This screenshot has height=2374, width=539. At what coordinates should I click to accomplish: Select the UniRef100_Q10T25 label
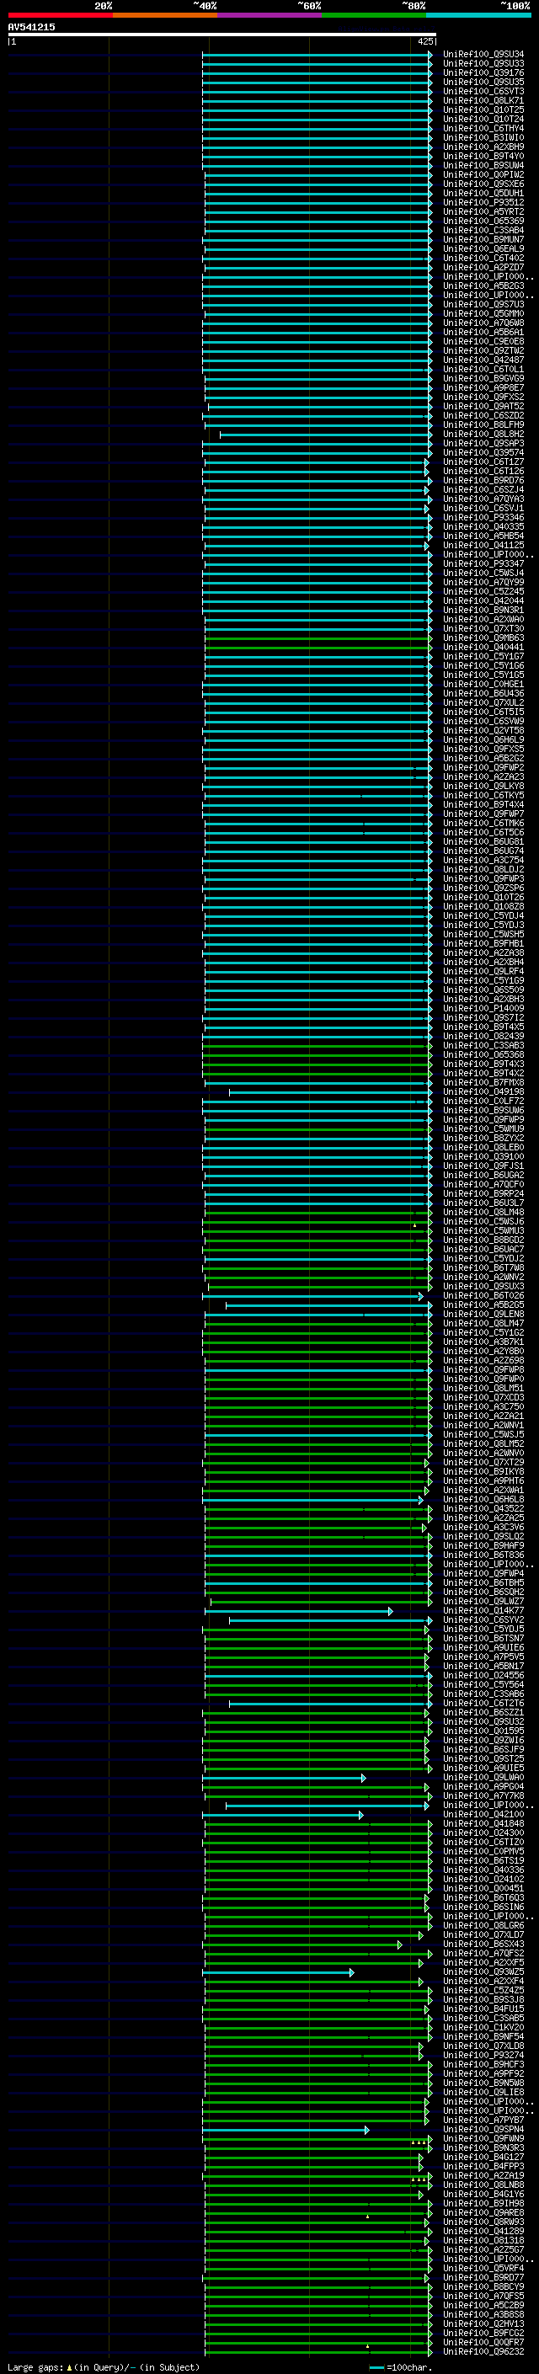pos(483,109)
